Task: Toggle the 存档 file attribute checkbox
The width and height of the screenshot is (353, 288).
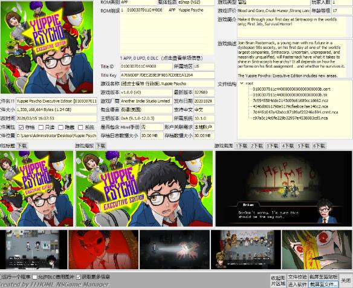Action: (x=21, y=127)
